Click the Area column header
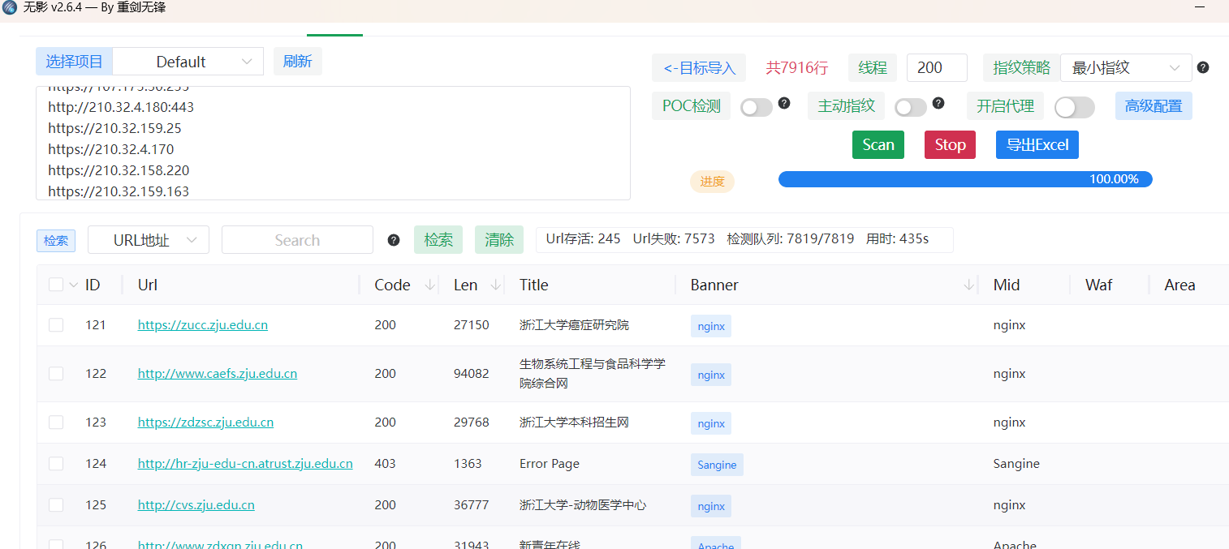Viewport: 1229px width, 549px height. tap(1179, 285)
